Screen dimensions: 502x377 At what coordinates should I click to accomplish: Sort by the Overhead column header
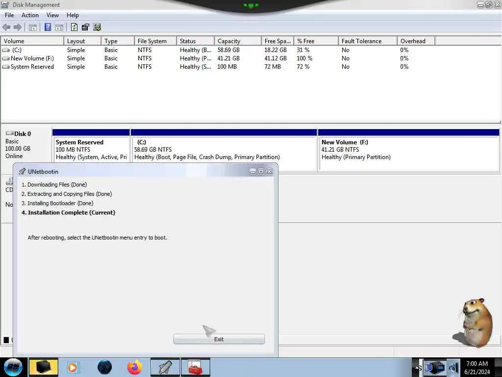pos(416,41)
